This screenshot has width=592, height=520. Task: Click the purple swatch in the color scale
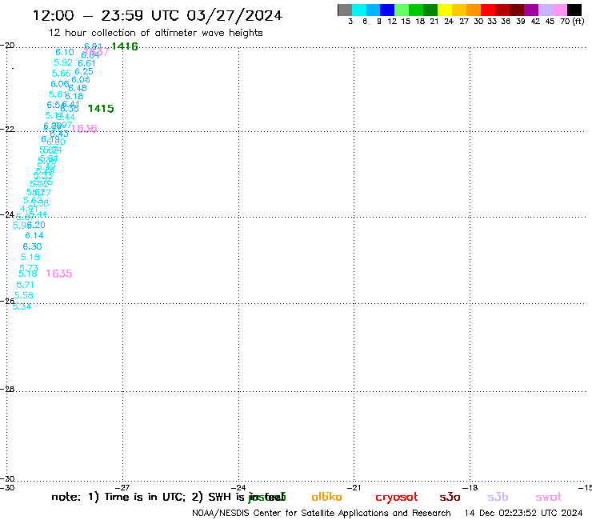[x=531, y=10]
